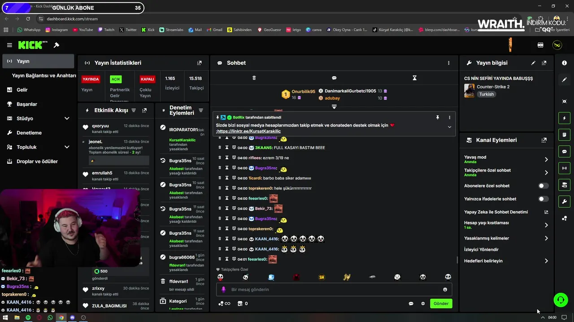Click İzleyici Yönlendir action

pos(481,250)
